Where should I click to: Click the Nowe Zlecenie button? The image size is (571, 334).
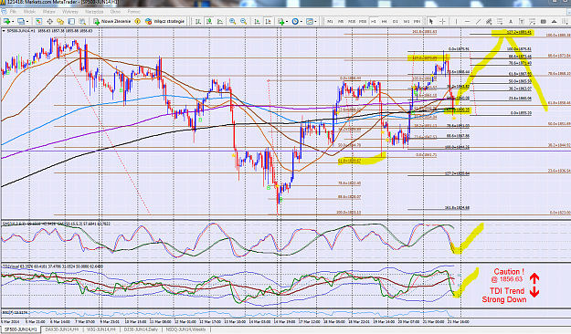pyautogui.click(x=112, y=22)
